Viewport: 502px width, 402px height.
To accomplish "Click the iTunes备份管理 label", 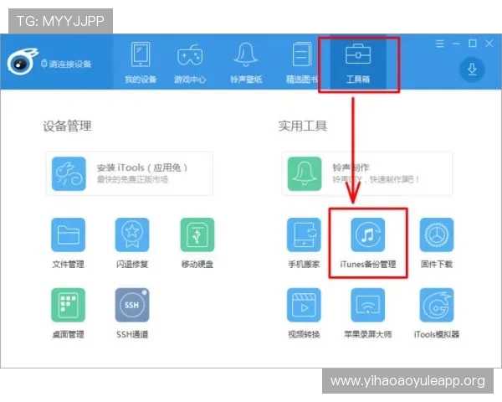I will click(x=368, y=264).
